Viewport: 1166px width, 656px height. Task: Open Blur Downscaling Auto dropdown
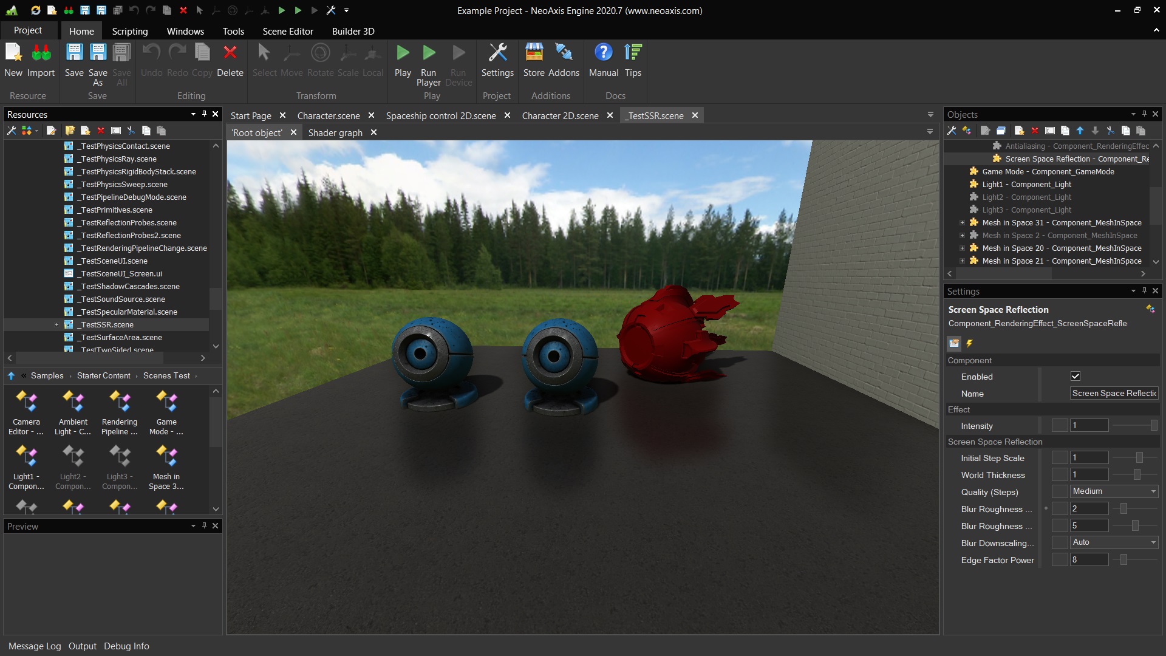[1114, 542]
